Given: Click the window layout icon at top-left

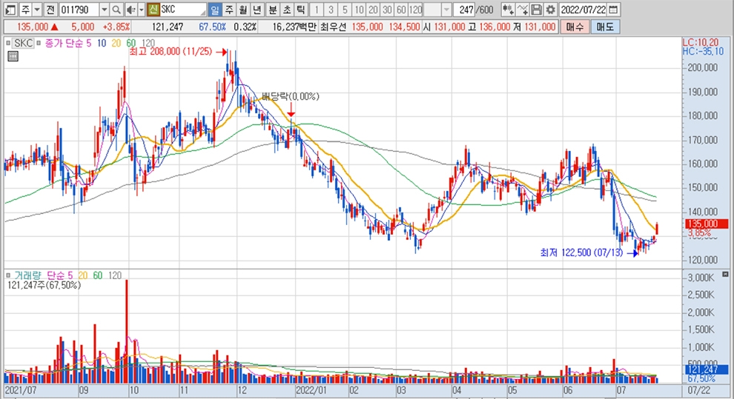Looking at the screenshot, I should (9, 10).
